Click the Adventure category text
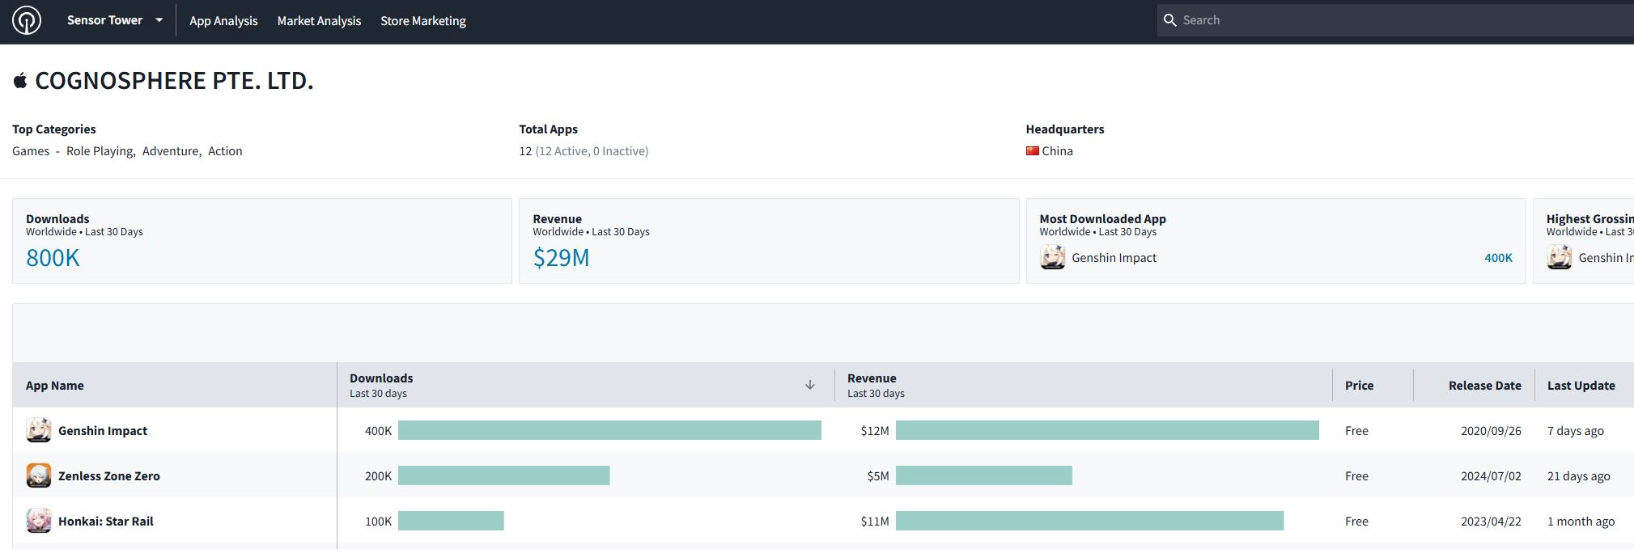The image size is (1634, 549). pos(171,151)
